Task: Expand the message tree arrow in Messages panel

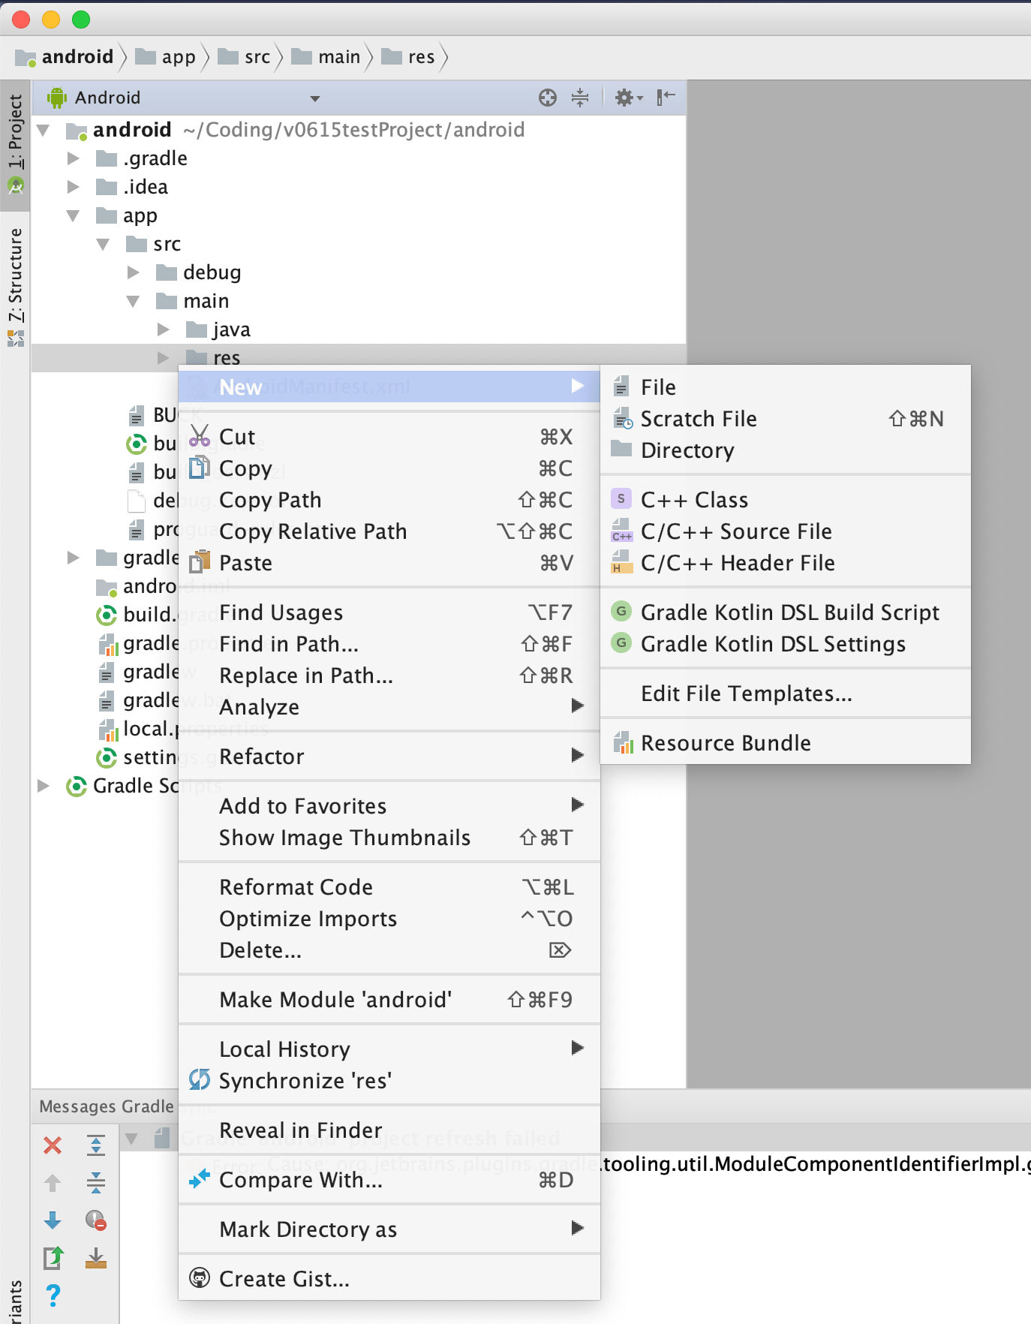Action: click(x=132, y=1139)
